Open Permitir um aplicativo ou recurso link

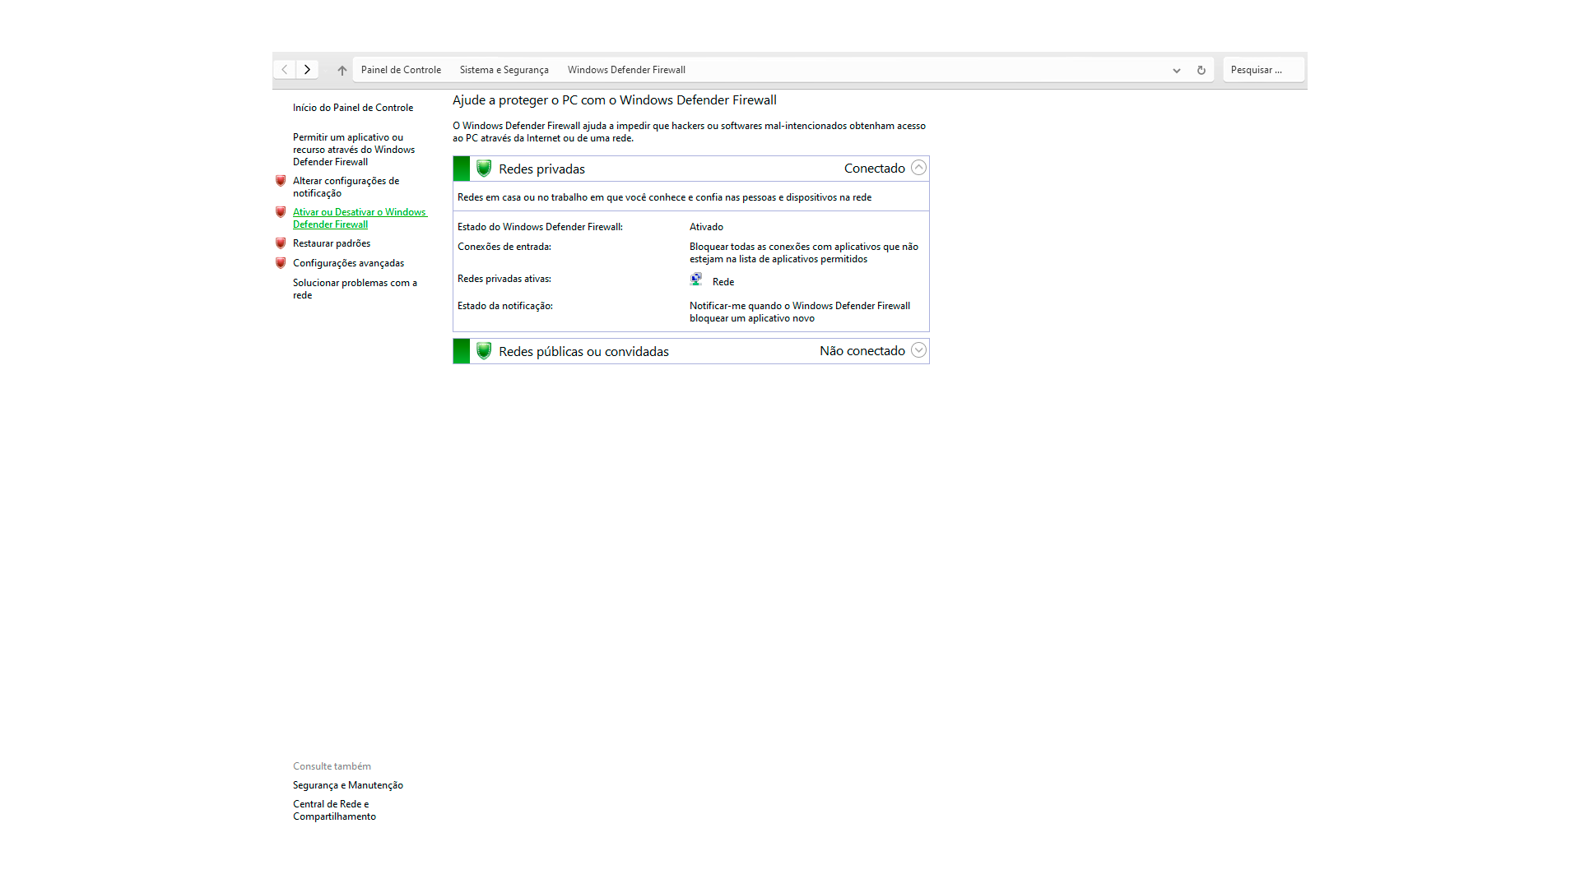(354, 150)
